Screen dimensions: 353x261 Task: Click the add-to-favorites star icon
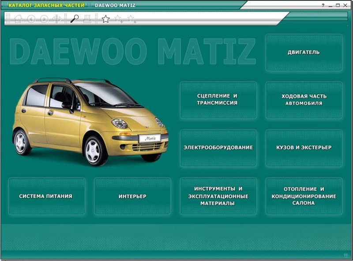pyautogui.click(x=118, y=19)
